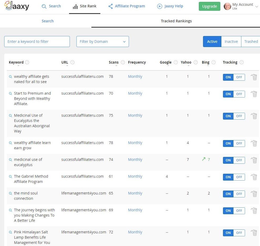Click magnifier icon beside 'Pink Himalayan Salt Lamp'
Viewport: 260px width, 246px height.
click(11, 232)
